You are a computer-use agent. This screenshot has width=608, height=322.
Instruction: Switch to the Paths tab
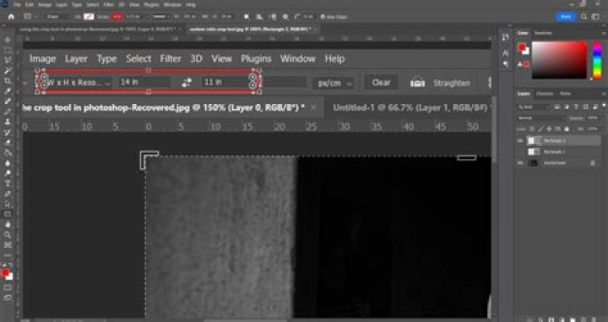pyautogui.click(x=565, y=94)
